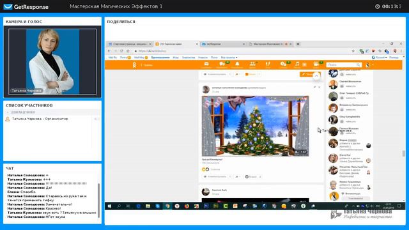Hide the Christmas tree post with the x
The height and width of the screenshot is (230, 409).
tap(320, 87)
